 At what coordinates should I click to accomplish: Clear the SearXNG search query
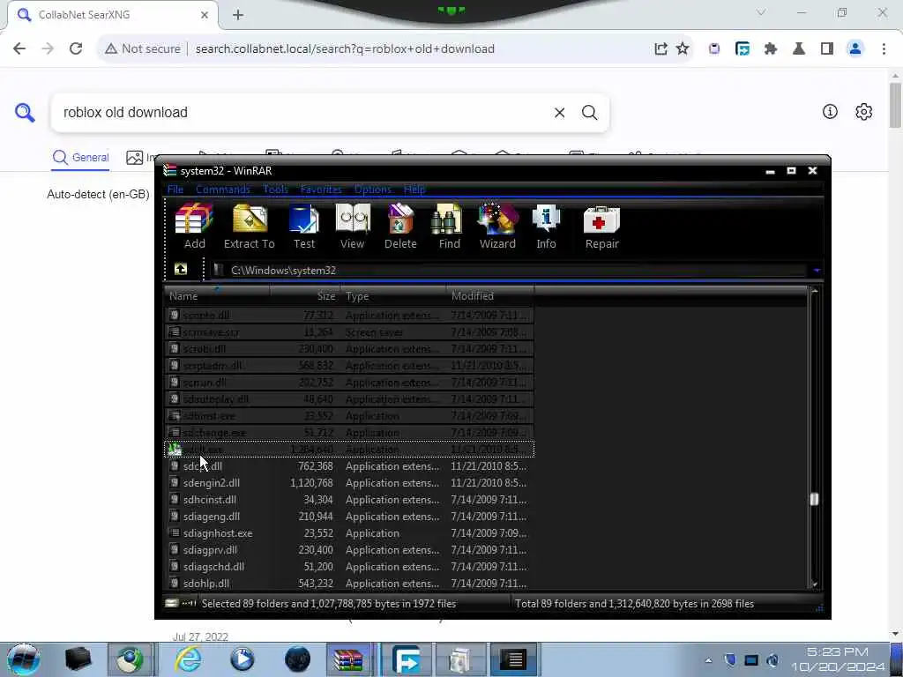pyautogui.click(x=559, y=112)
